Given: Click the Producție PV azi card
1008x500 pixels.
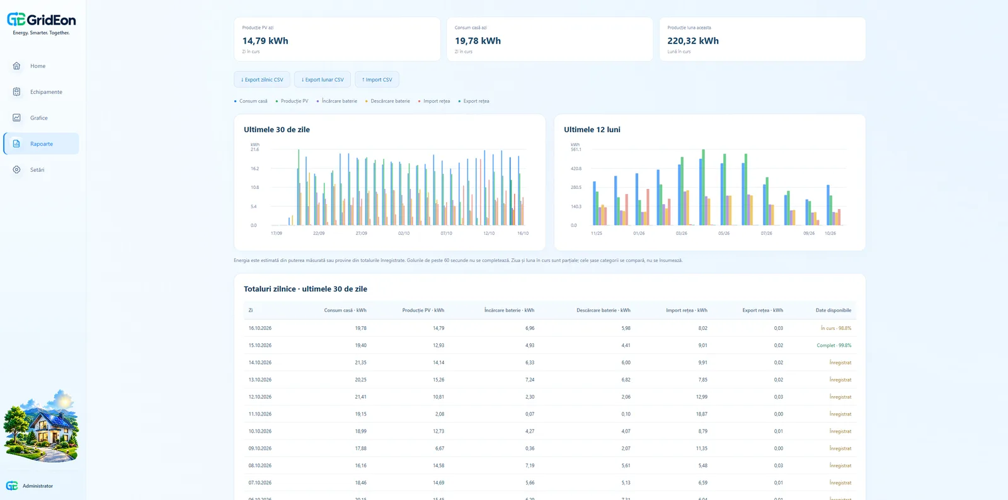Looking at the screenshot, I should [337, 39].
